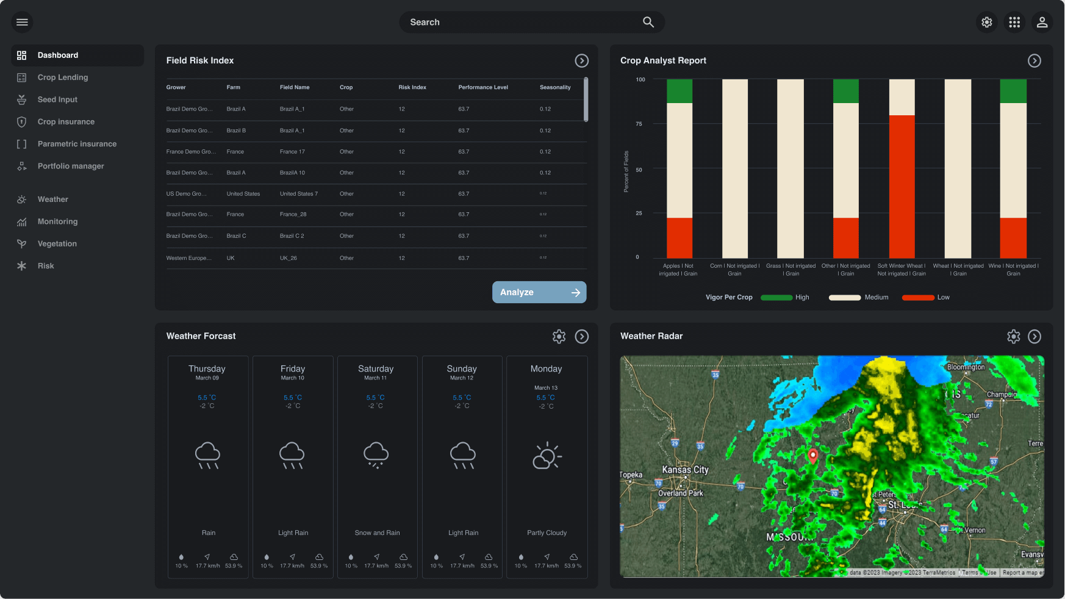
Task: Expand the Field Risk Index panel
Action: coord(581,60)
